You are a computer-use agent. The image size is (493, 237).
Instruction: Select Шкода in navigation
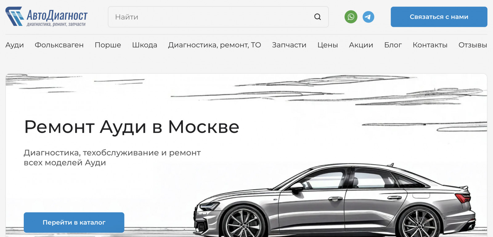click(x=145, y=45)
